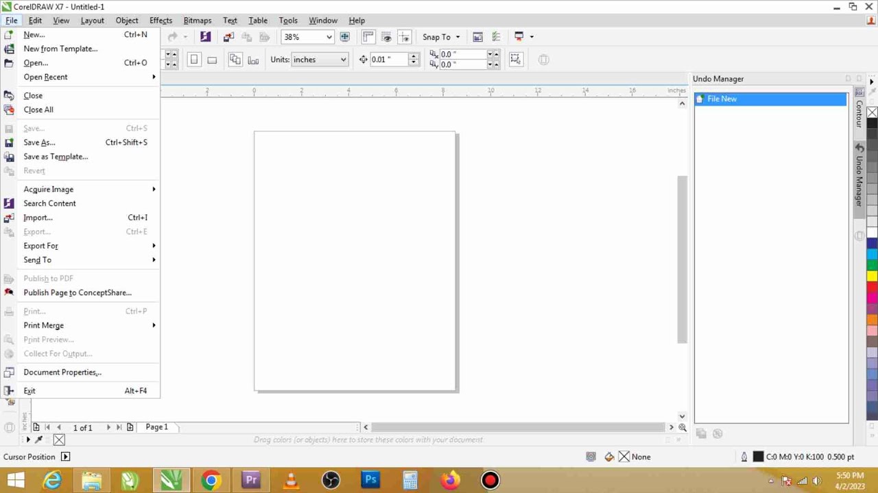
Task: Click the Windows Start button
Action: (15, 480)
